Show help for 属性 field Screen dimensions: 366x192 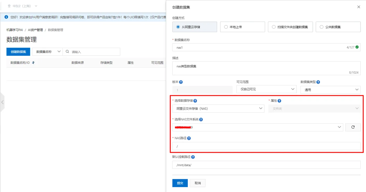[x=279, y=101]
